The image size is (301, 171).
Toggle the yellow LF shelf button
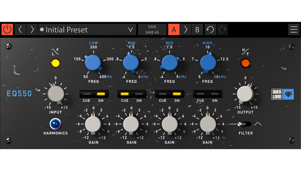[x=56, y=63]
